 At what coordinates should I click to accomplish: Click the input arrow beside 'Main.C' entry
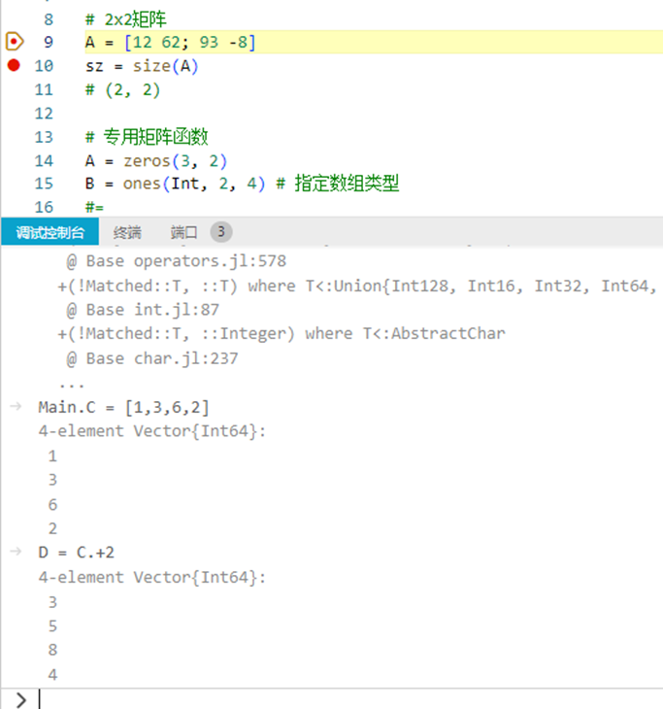16,407
